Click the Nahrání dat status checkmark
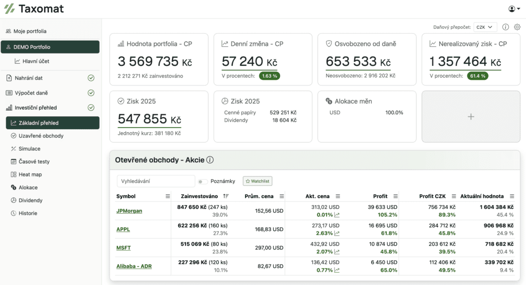 coord(91,78)
